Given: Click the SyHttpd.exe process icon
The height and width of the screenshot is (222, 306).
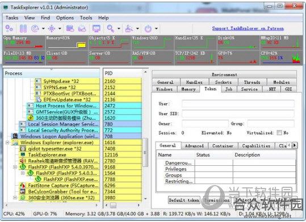Looking at the screenshot, I should click(x=38, y=81).
